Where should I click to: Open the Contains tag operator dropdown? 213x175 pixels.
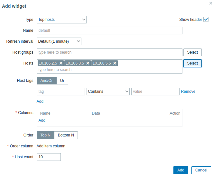click(108, 92)
